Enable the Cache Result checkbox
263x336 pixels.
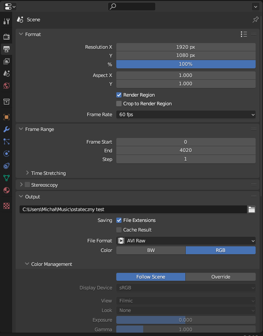point(119,230)
